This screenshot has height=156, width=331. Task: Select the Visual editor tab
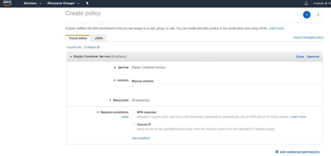tap(78, 38)
